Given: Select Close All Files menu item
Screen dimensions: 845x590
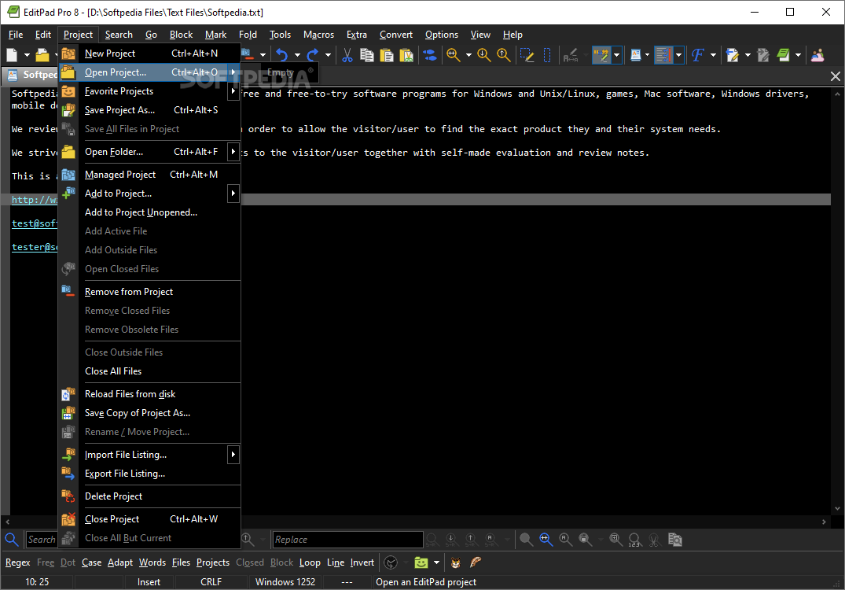Looking at the screenshot, I should tap(149, 371).
